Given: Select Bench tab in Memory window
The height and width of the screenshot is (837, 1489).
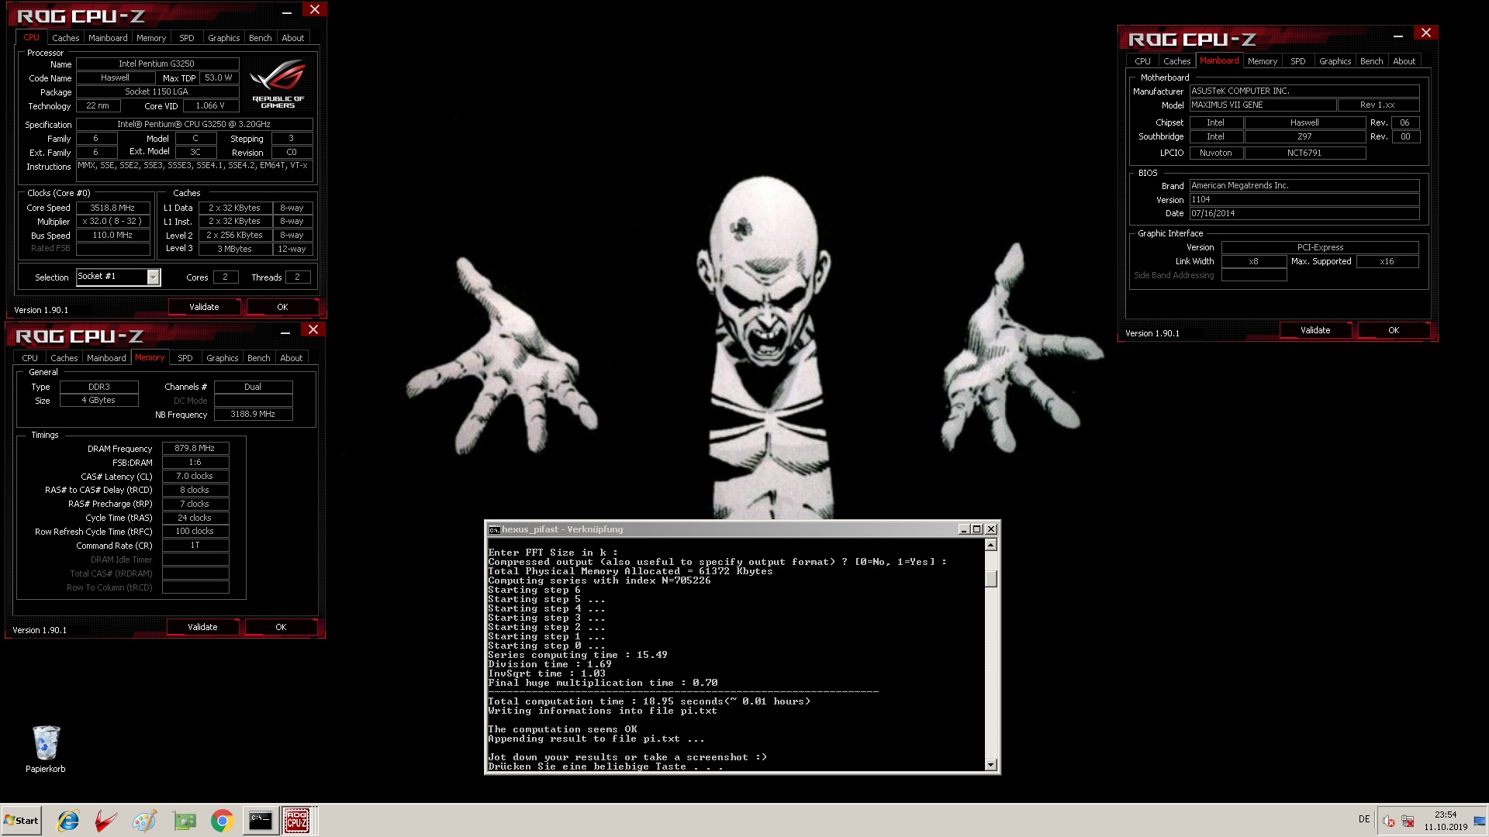Looking at the screenshot, I should click(259, 358).
